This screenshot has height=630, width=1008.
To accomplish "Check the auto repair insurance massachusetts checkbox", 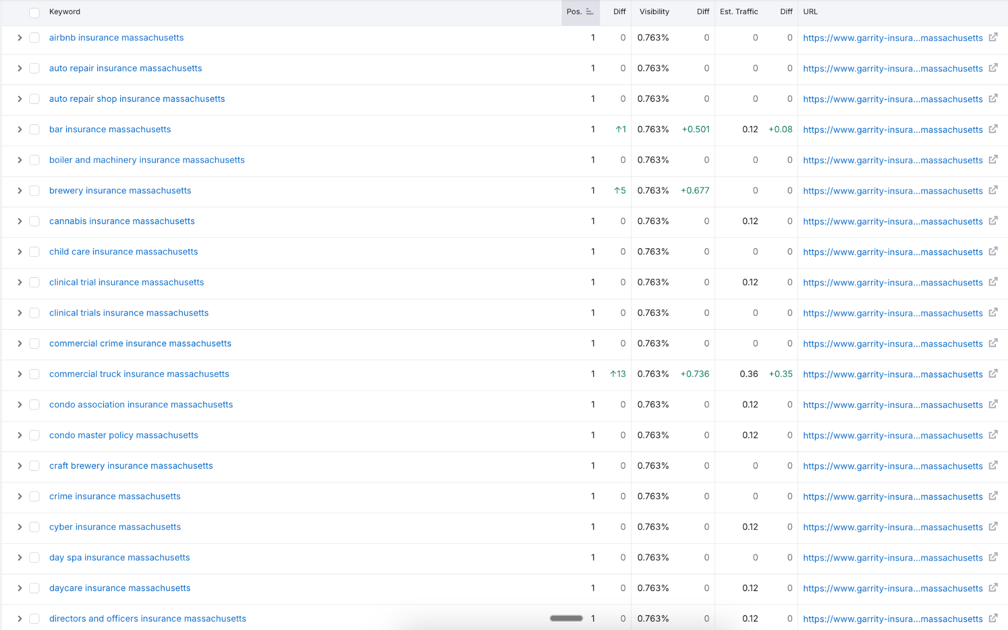I will pyautogui.click(x=34, y=68).
